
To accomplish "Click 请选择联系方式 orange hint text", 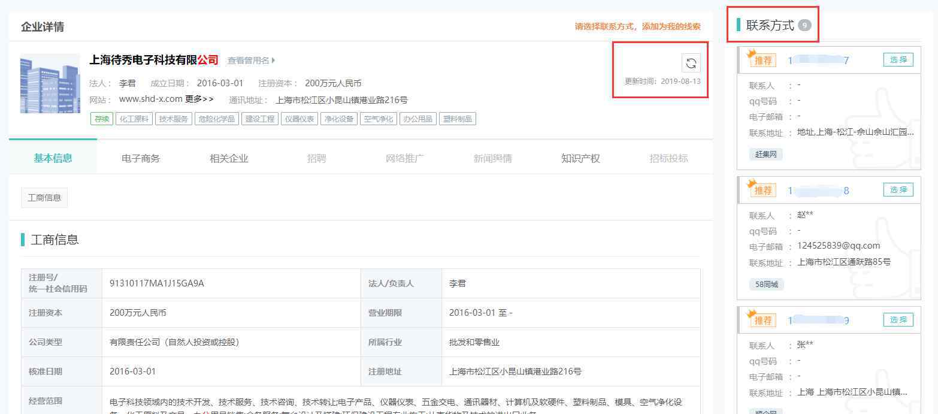I will point(638,26).
